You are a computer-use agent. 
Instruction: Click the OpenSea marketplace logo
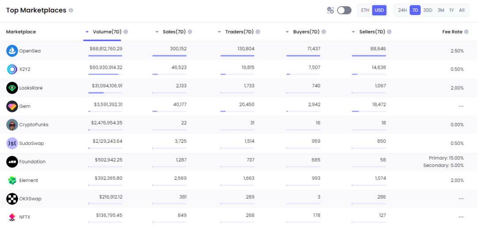click(12, 51)
